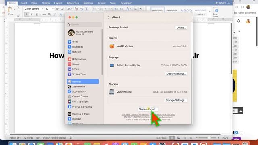Open Desktop & Dock settings
Image resolution: width=258 pixels, height=145 pixels.
click(79, 114)
